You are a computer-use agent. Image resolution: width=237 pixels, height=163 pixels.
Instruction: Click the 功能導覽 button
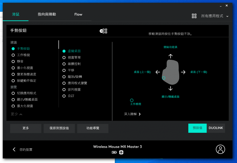point(93,128)
